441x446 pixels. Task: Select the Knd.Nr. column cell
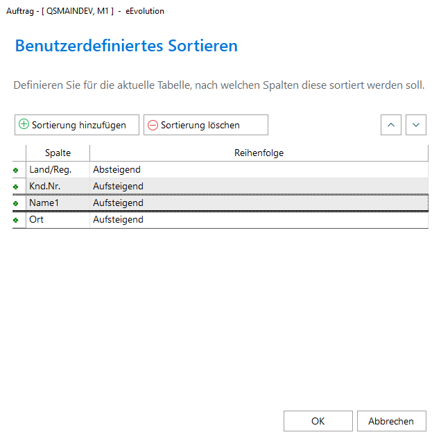[x=58, y=186]
